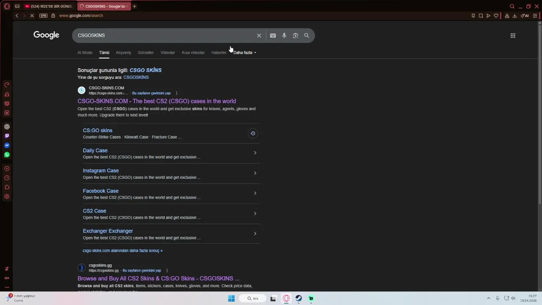542x305 pixels.
Task: Clear the Google search box text
Action: pyautogui.click(x=259, y=36)
